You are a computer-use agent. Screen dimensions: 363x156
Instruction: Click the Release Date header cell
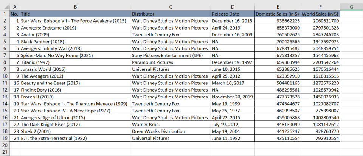233,14
